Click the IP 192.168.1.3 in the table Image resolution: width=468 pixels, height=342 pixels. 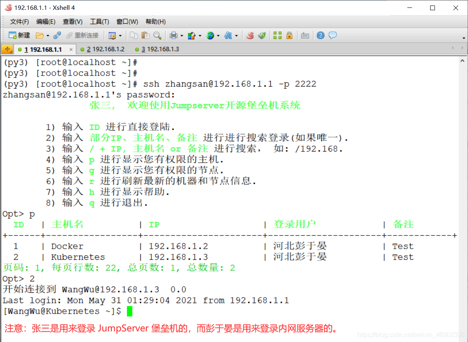click(178, 257)
